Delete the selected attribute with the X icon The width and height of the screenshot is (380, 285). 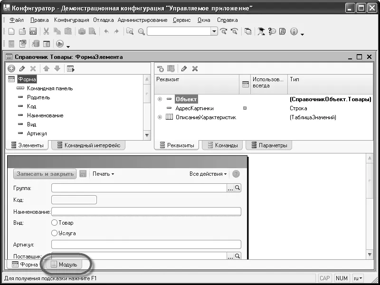click(195, 69)
